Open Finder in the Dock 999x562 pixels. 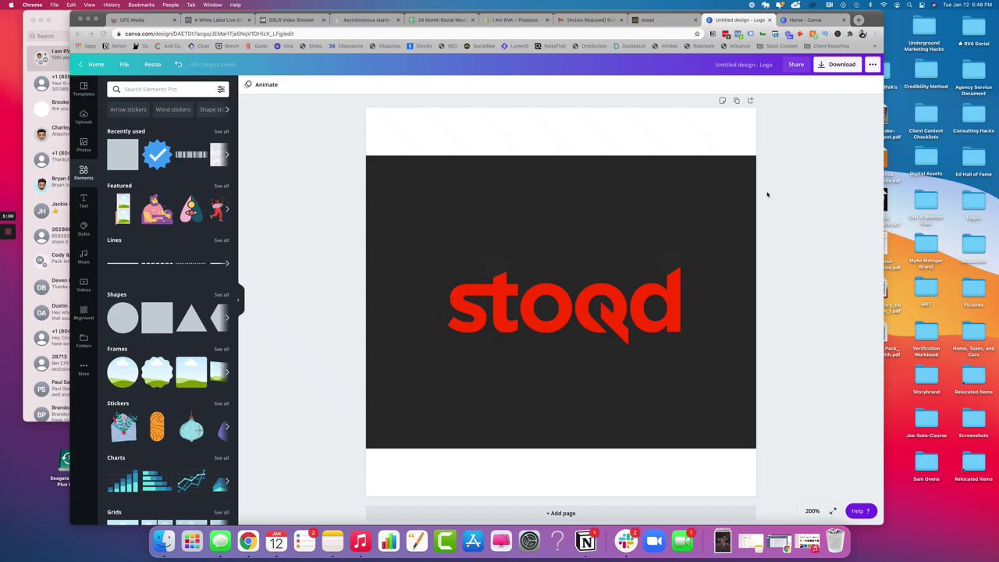point(164,541)
